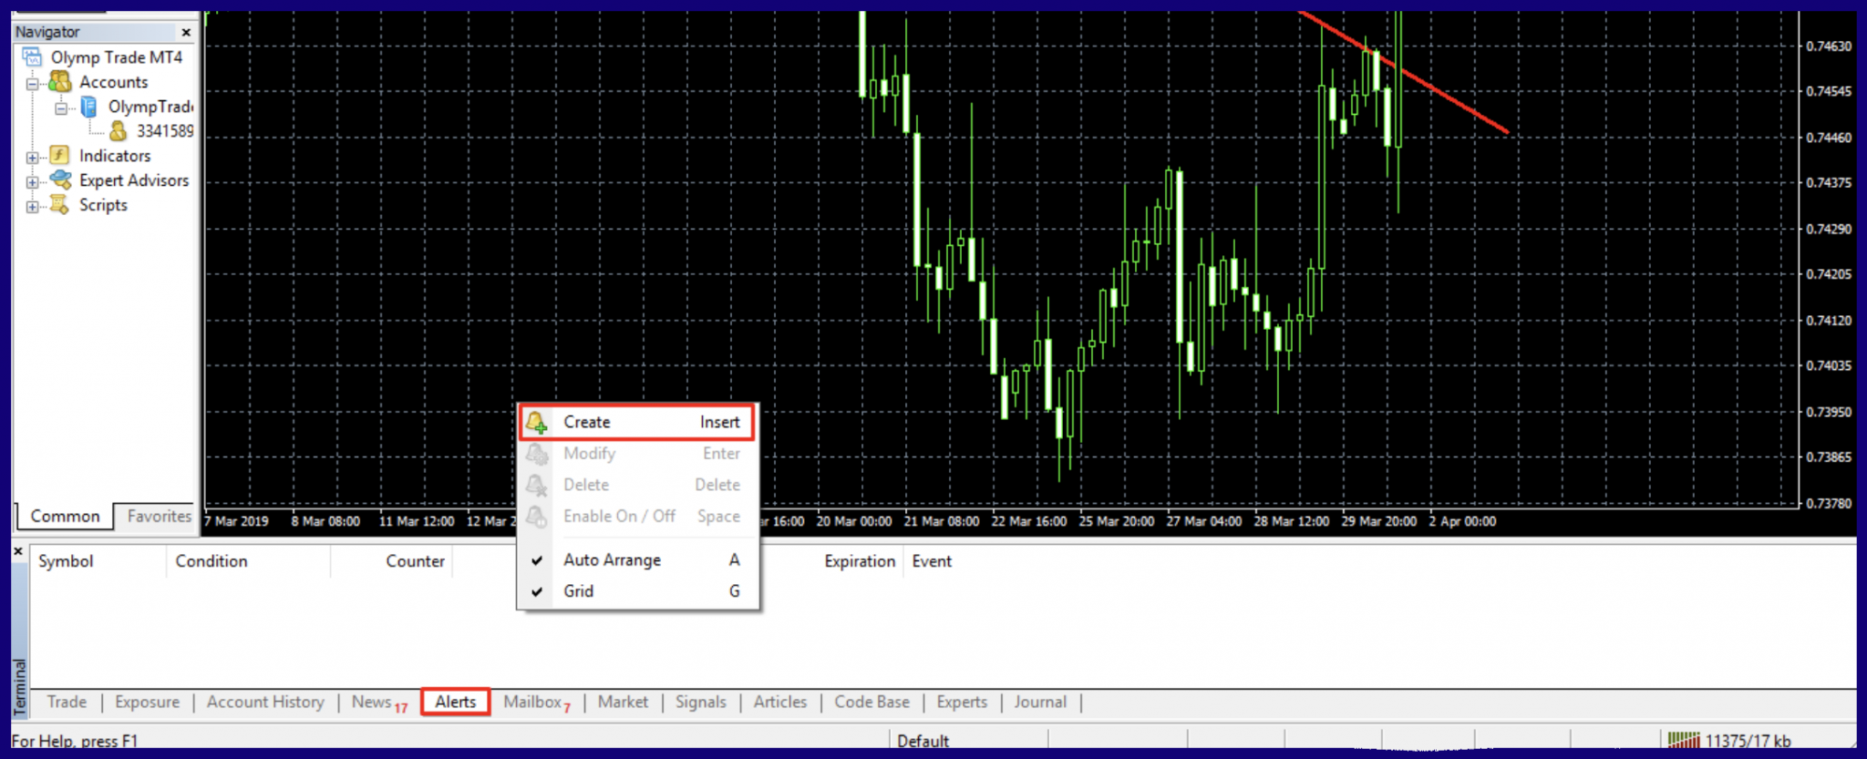Open the Code Base tab
This screenshot has width=1867, height=759.
(x=872, y=702)
